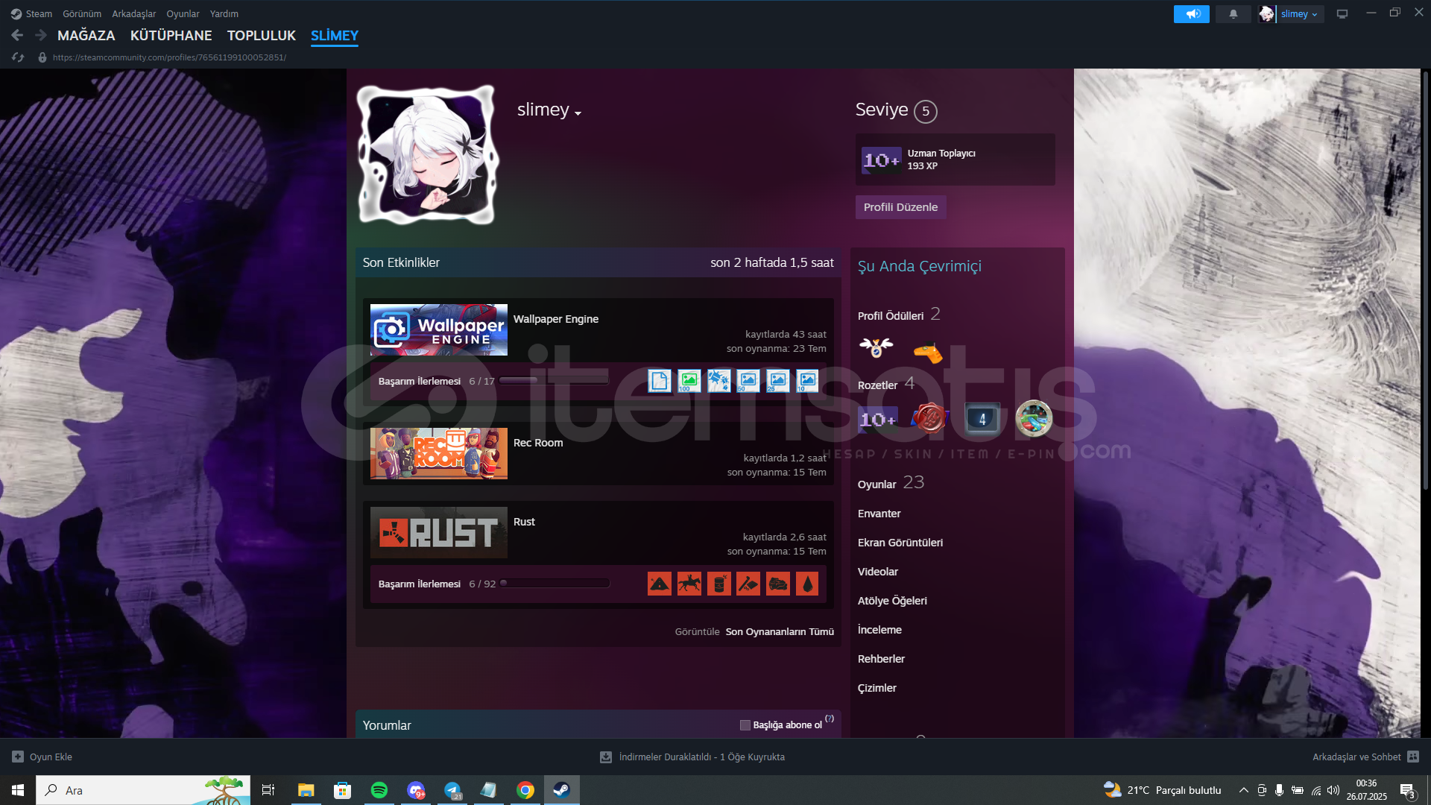Open Chrome from the taskbar

[525, 790]
